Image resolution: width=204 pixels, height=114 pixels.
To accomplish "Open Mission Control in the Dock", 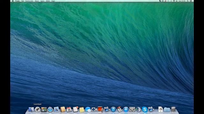I will click(x=44, y=110).
